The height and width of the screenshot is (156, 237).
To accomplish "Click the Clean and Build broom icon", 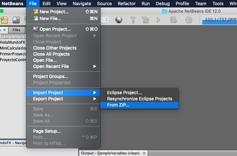I will click(145, 20).
